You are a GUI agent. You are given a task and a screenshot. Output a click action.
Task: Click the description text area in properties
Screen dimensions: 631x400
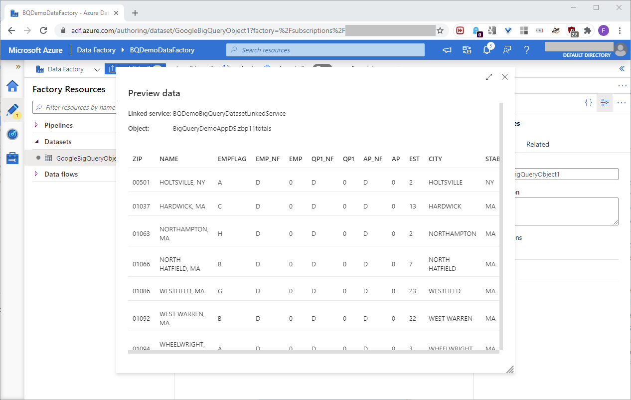coord(567,211)
